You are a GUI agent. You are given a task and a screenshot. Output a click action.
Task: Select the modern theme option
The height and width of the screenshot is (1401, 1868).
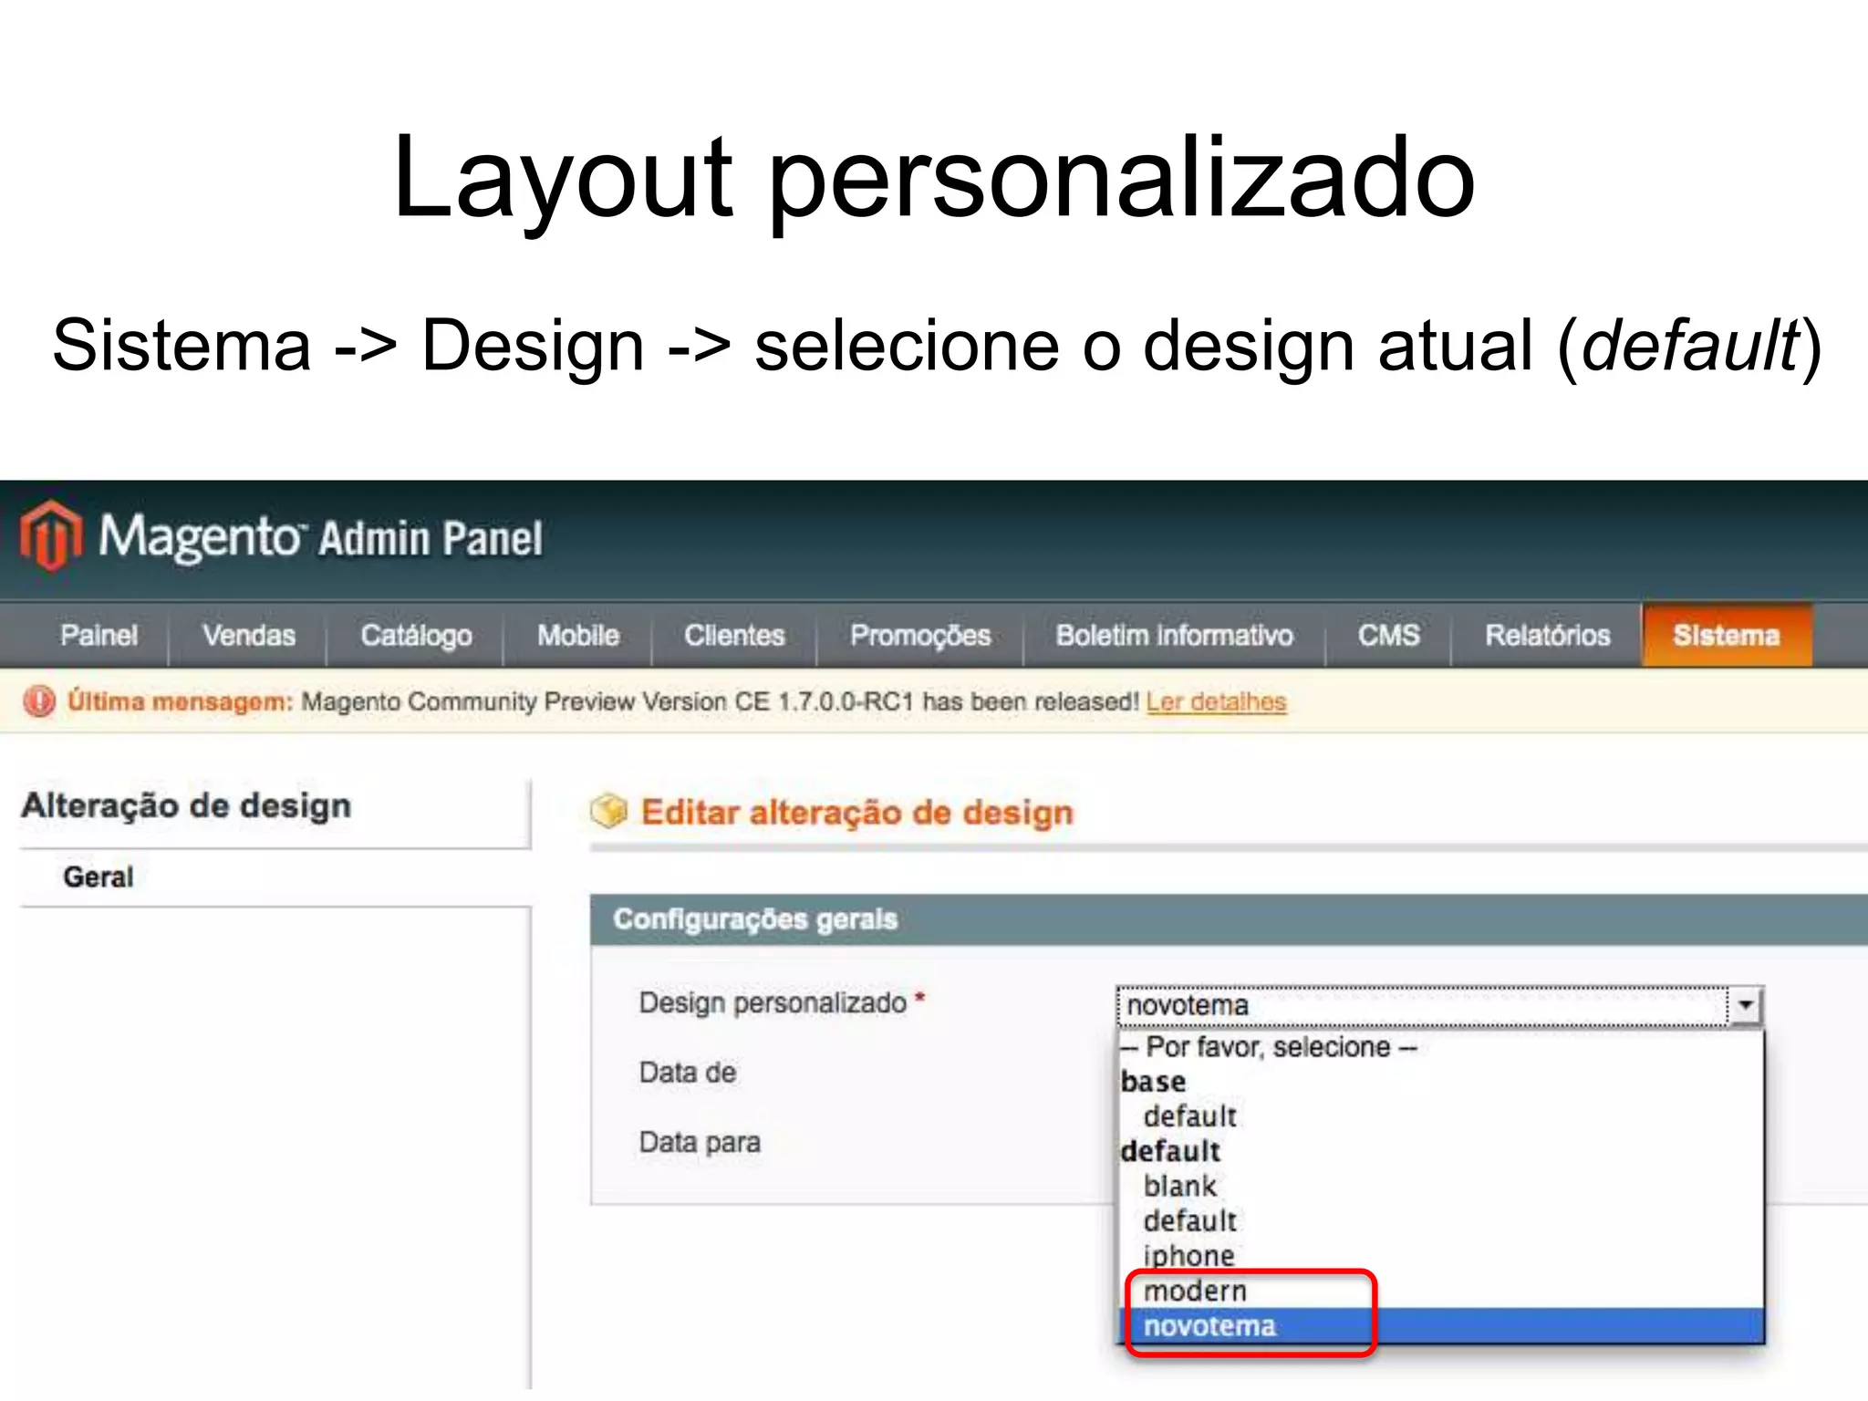tap(1440, 1291)
